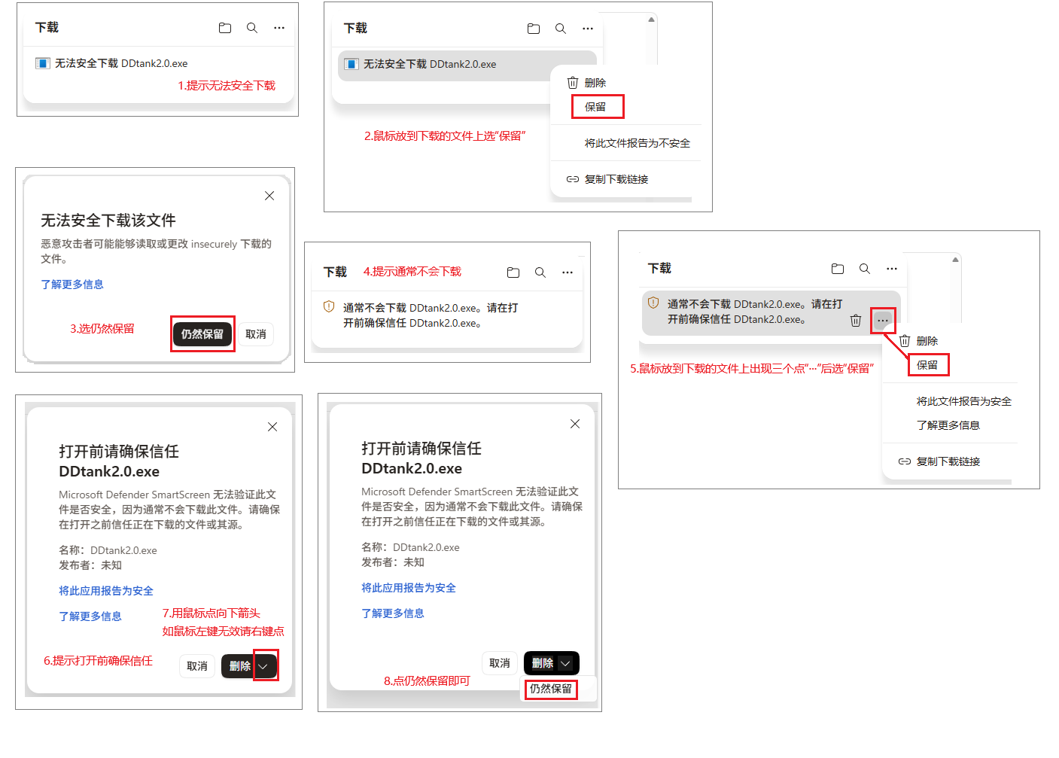Screen dimensions: 1059x758
Task: Click the file icon beside 无法安全下载 in step 1
Action: (x=43, y=63)
